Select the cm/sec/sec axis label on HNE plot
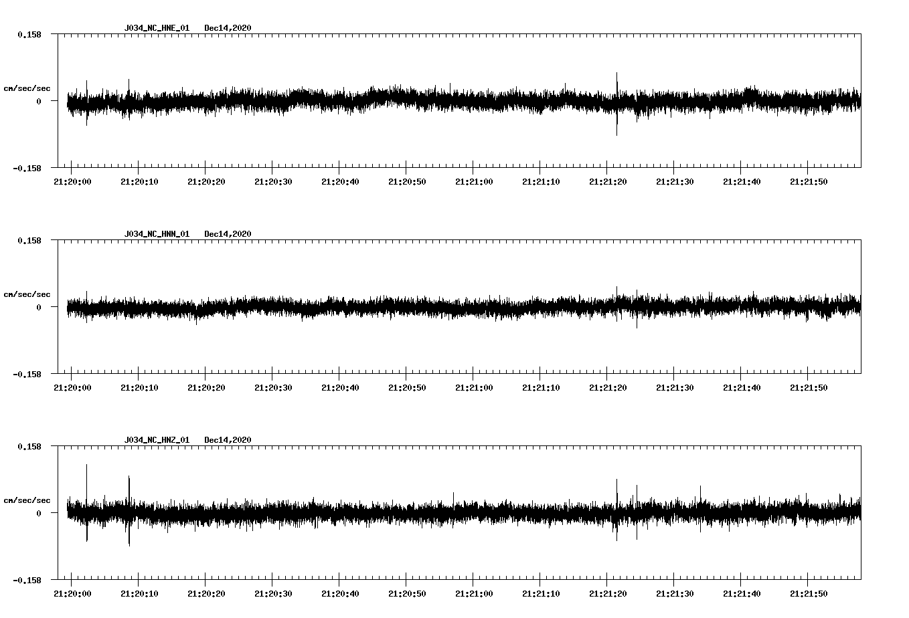Viewport: 909px width, 618px height. click(27, 88)
